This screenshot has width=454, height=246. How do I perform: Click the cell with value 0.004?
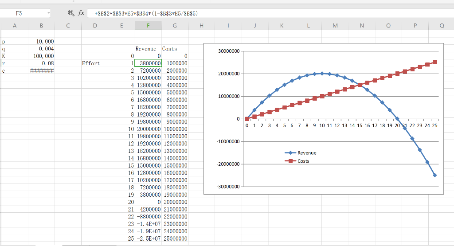point(41,49)
